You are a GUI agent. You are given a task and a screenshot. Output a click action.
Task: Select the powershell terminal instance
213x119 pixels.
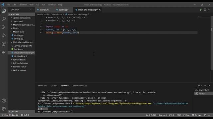point(203,90)
